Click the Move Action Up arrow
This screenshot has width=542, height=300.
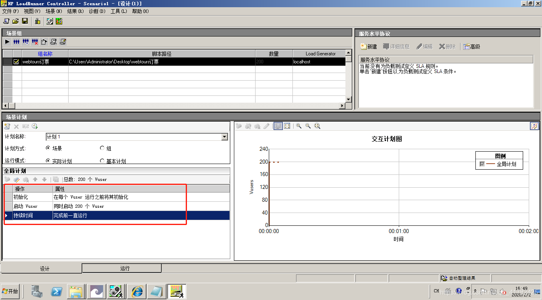[35, 179]
